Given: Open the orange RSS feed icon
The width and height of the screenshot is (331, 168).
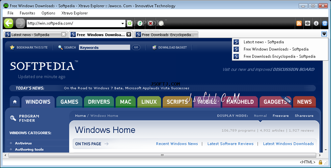Looking at the screenshot, I should coord(299,23).
